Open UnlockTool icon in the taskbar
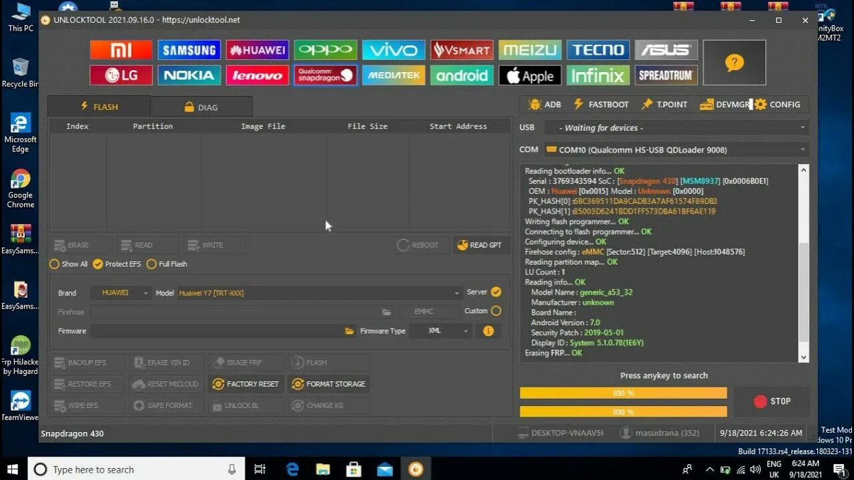The image size is (854, 480). (x=416, y=469)
